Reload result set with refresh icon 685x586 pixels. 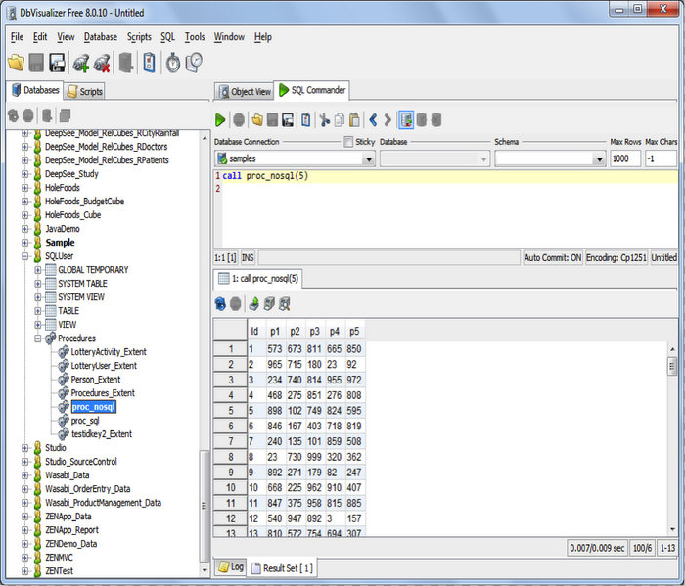coord(220,303)
